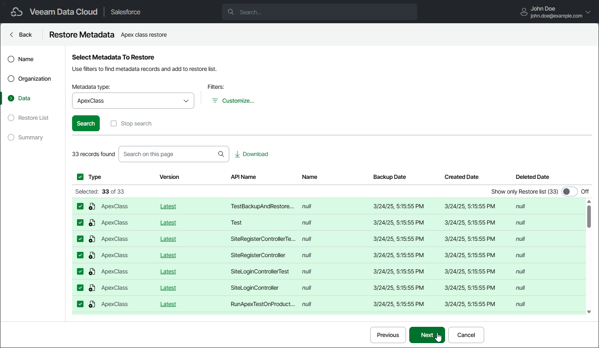
Task: Click the table scrollbar up arrow
Action: click(x=589, y=202)
